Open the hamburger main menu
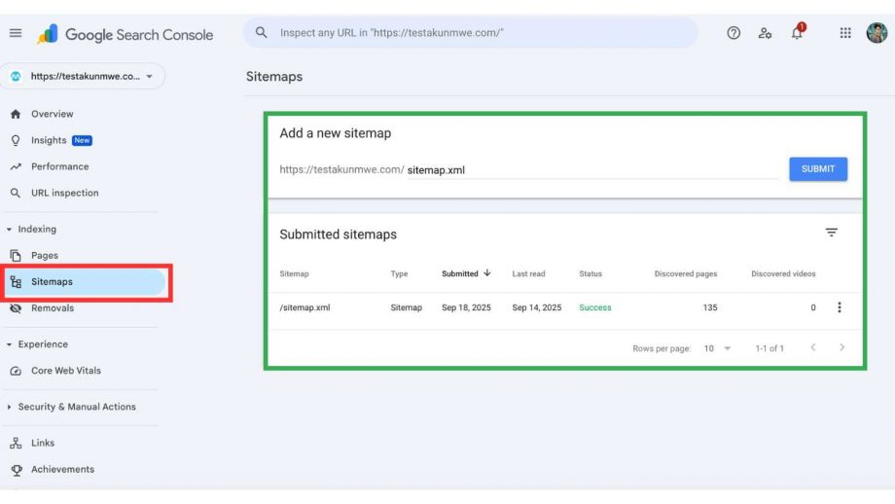Image resolution: width=895 pixels, height=504 pixels. (16, 33)
